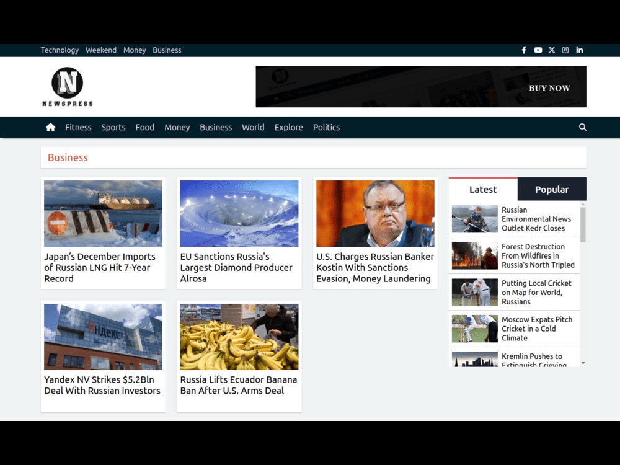Screen dimensions: 620x465
Task: Open Business in the main navigation
Action: 216,127
